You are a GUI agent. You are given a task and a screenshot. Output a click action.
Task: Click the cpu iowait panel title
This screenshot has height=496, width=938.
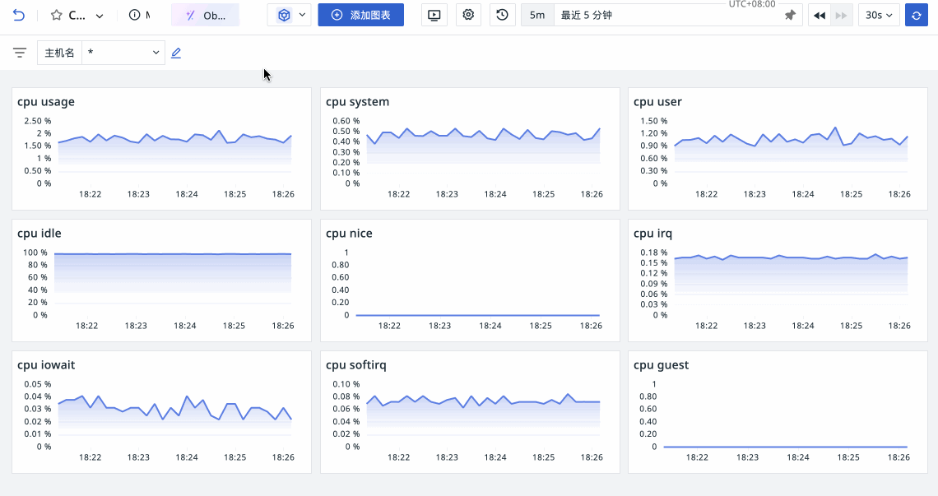(46, 365)
